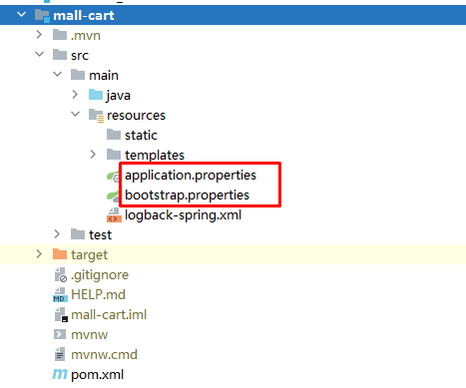
Task: Click the Maven m icon of pom.xml
Action: 60,374
